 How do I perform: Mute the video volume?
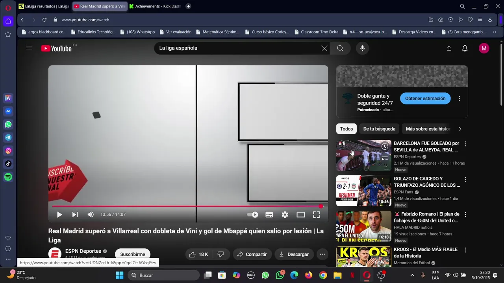91,215
